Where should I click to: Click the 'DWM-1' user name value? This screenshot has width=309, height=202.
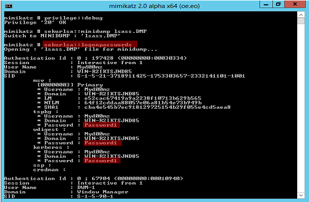coord(86,187)
